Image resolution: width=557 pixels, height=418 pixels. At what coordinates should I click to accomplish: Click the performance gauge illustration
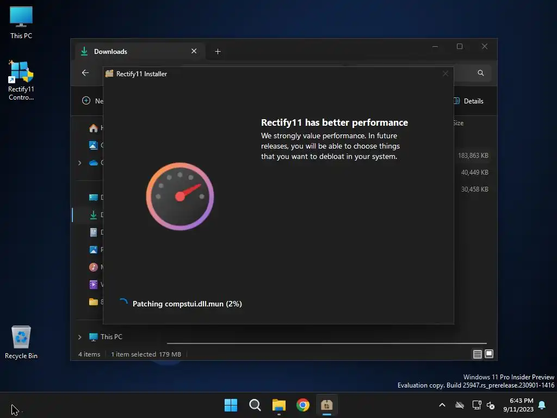(180, 196)
